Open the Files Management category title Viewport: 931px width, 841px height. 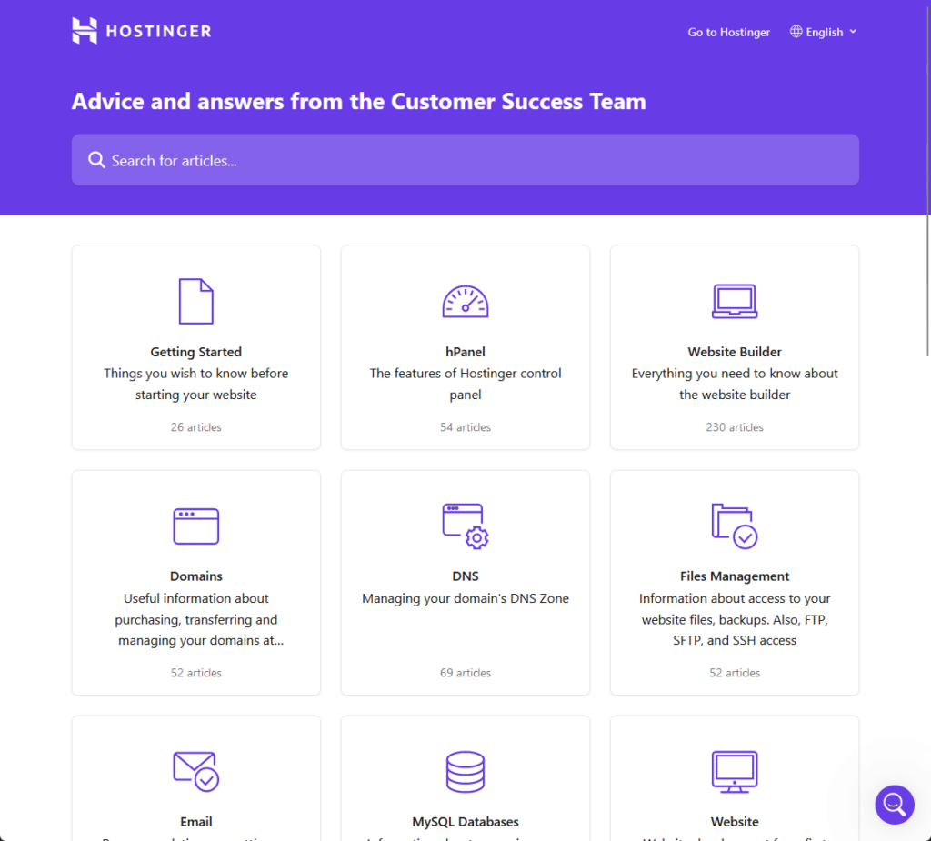click(x=735, y=576)
